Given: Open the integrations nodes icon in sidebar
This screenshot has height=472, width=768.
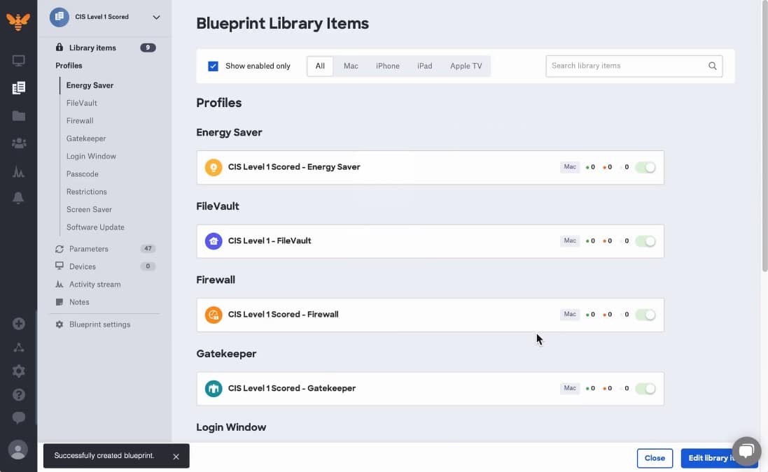Looking at the screenshot, I should click(x=19, y=348).
